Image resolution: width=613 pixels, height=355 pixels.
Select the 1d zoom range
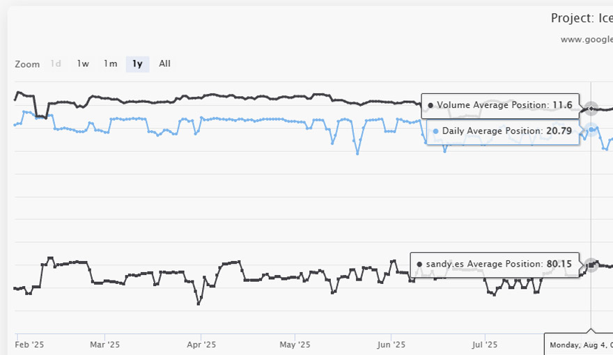click(x=56, y=64)
